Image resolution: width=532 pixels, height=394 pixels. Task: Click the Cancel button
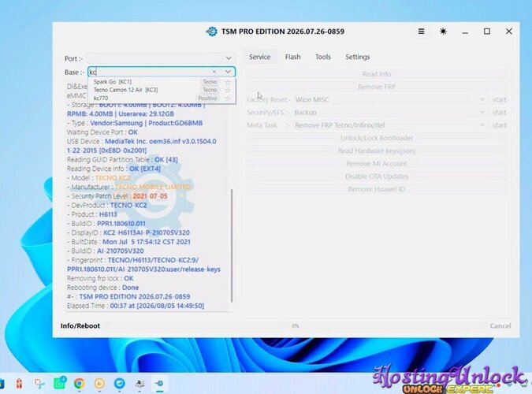[x=500, y=325]
